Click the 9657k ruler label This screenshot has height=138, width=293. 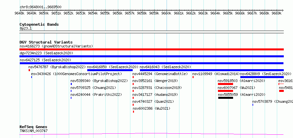click(x=129, y=13)
